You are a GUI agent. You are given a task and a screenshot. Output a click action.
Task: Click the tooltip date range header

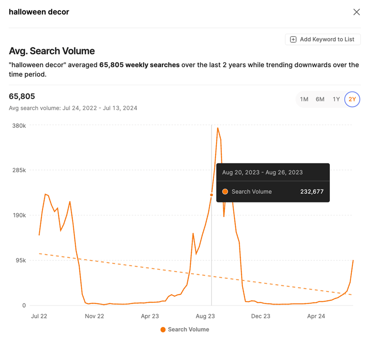click(262, 173)
